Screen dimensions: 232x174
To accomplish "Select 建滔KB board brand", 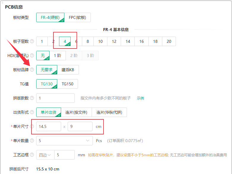I will [x=68, y=70].
